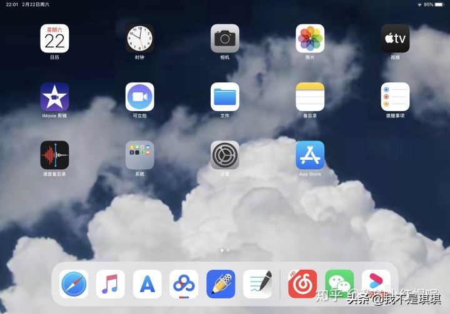Open the Youku video app in dock
Viewport: 450px width, 314px height.
coord(376,284)
